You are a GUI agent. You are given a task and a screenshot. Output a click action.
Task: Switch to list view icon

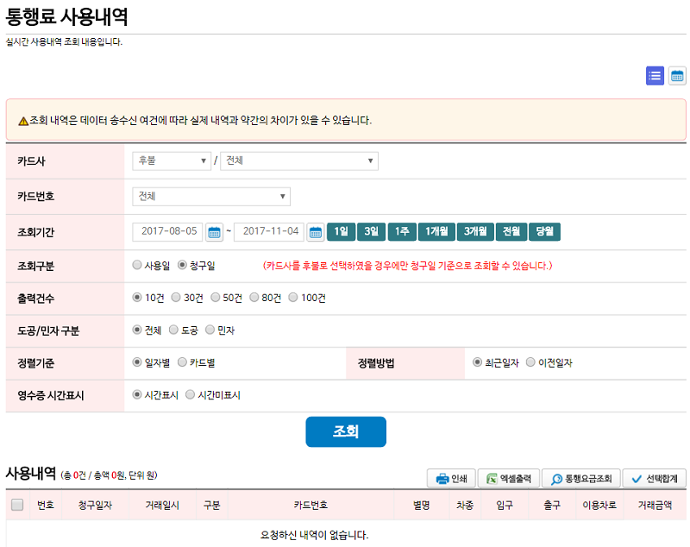tap(655, 76)
